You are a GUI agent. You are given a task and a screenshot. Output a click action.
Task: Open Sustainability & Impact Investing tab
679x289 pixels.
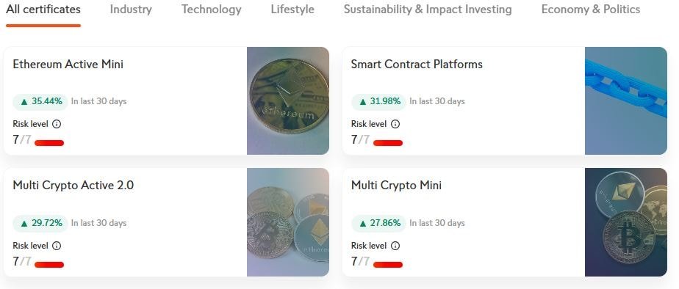click(x=428, y=10)
